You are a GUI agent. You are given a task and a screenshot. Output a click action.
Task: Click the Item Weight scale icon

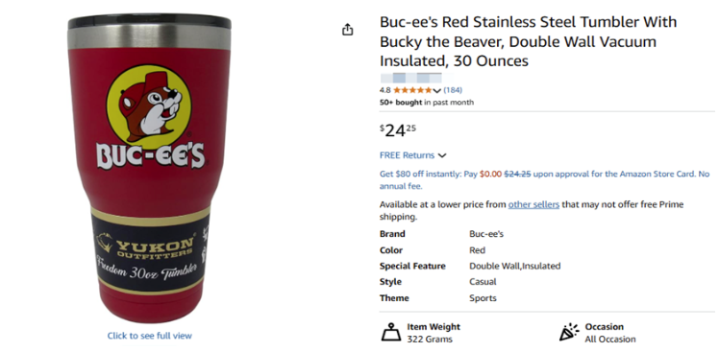391,332
